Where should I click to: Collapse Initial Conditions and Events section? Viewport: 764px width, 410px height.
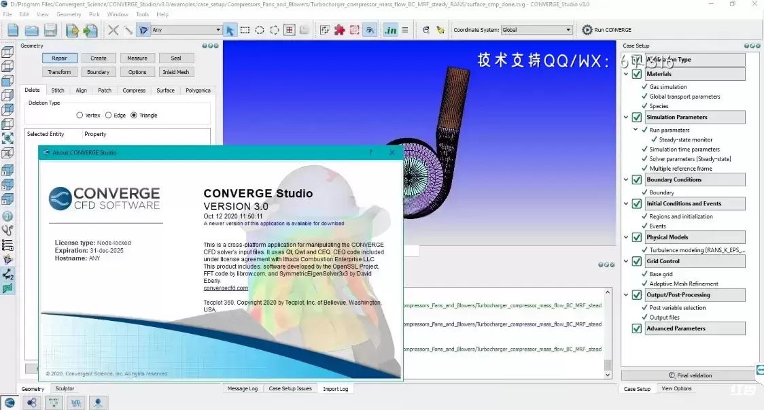626,203
